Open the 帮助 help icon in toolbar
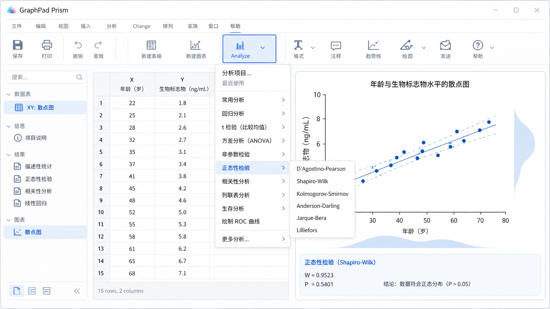The image size is (550, 309). click(x=478, y=45)
